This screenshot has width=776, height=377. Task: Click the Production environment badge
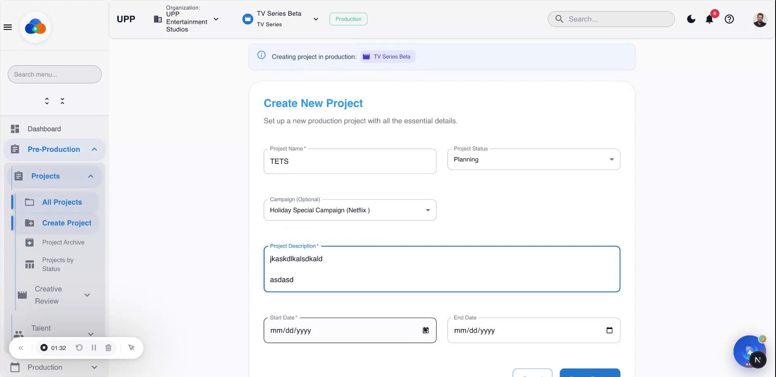[348, 19]
